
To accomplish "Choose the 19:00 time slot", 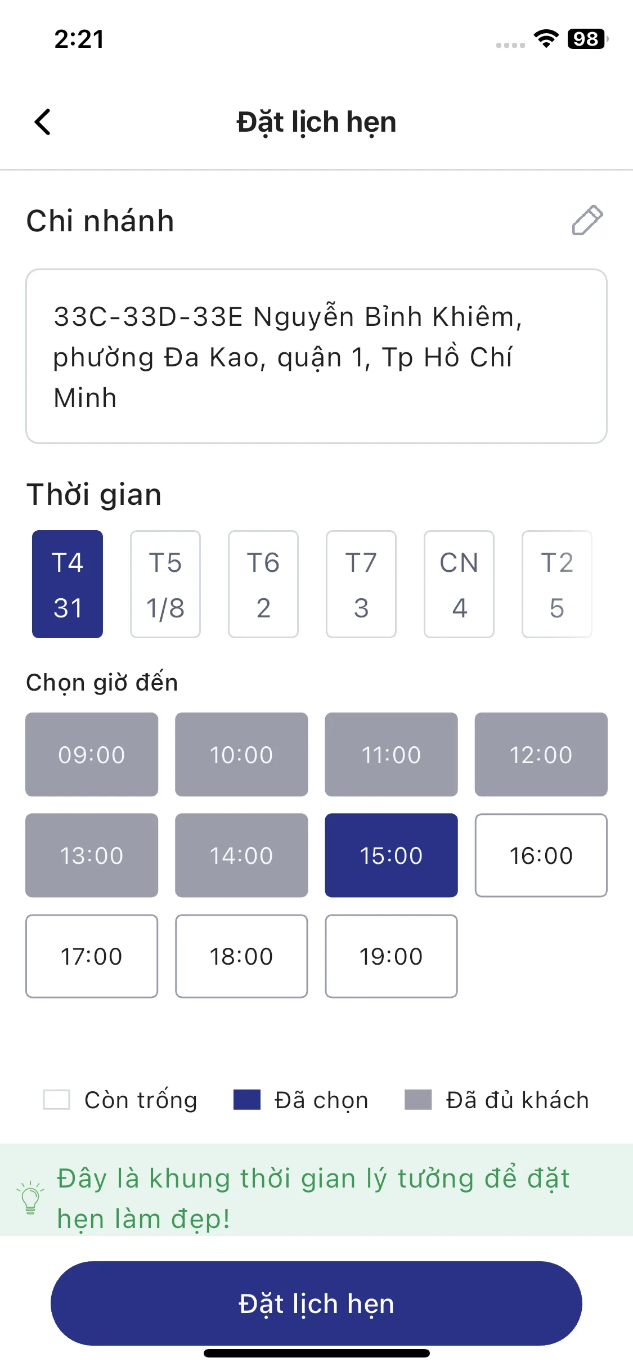I will pyautogui.click(x=391, y=956).
